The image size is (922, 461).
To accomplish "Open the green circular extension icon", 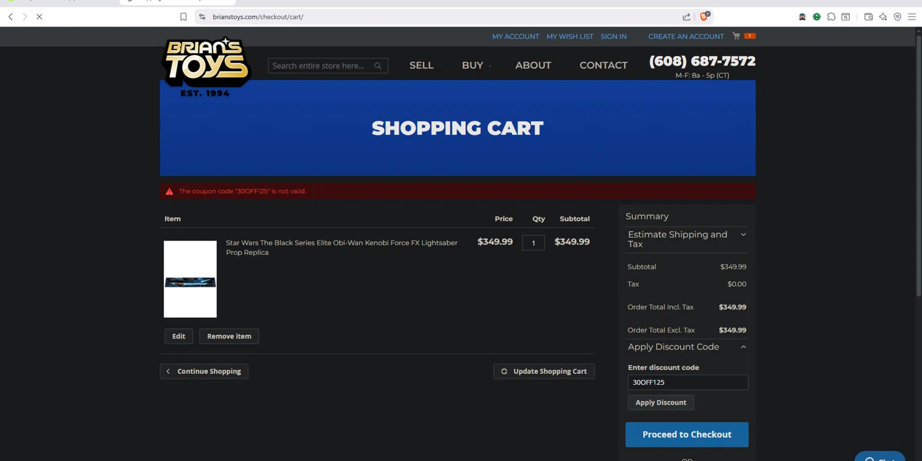I will (817, 17).
